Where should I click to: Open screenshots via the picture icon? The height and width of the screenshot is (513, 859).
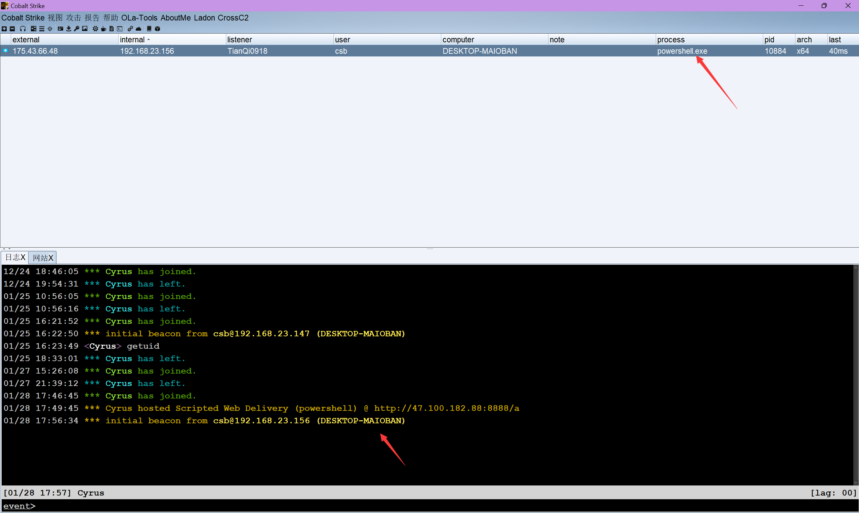85,29
